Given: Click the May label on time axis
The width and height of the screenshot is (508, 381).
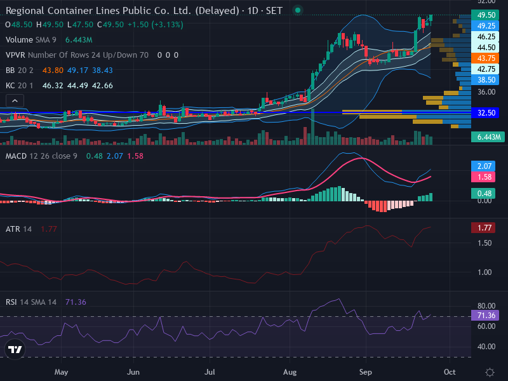Looking at the screenshot, I should click(x=61, y=372).
